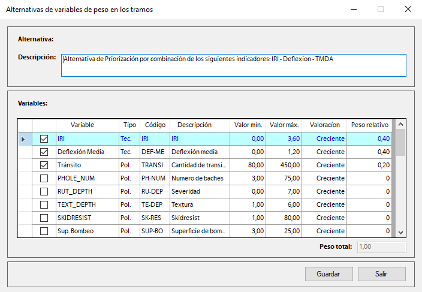Uncheck the Deflexión Media checkbox
The height and width of the screenshot is (292, 422).
(x=44, y=152)
